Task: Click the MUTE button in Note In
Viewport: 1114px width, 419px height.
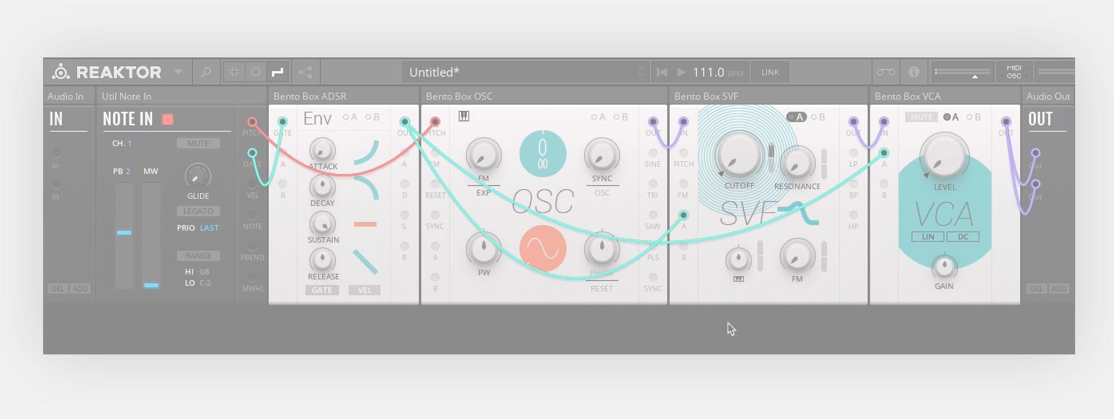Action: pyautogui.click(x=198, y=144)
